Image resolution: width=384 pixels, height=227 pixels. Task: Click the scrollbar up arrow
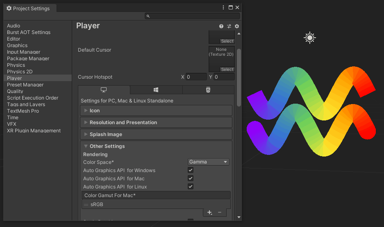tap(239, 34)
